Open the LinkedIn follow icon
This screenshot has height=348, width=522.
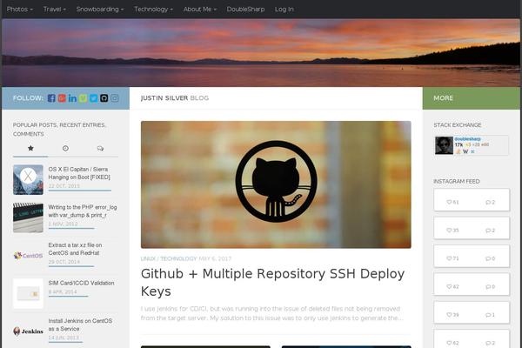[x=72, y=98]
